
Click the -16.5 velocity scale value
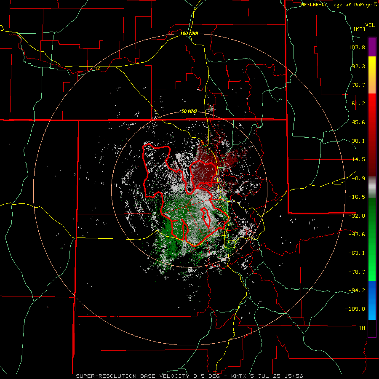[357, 197]
